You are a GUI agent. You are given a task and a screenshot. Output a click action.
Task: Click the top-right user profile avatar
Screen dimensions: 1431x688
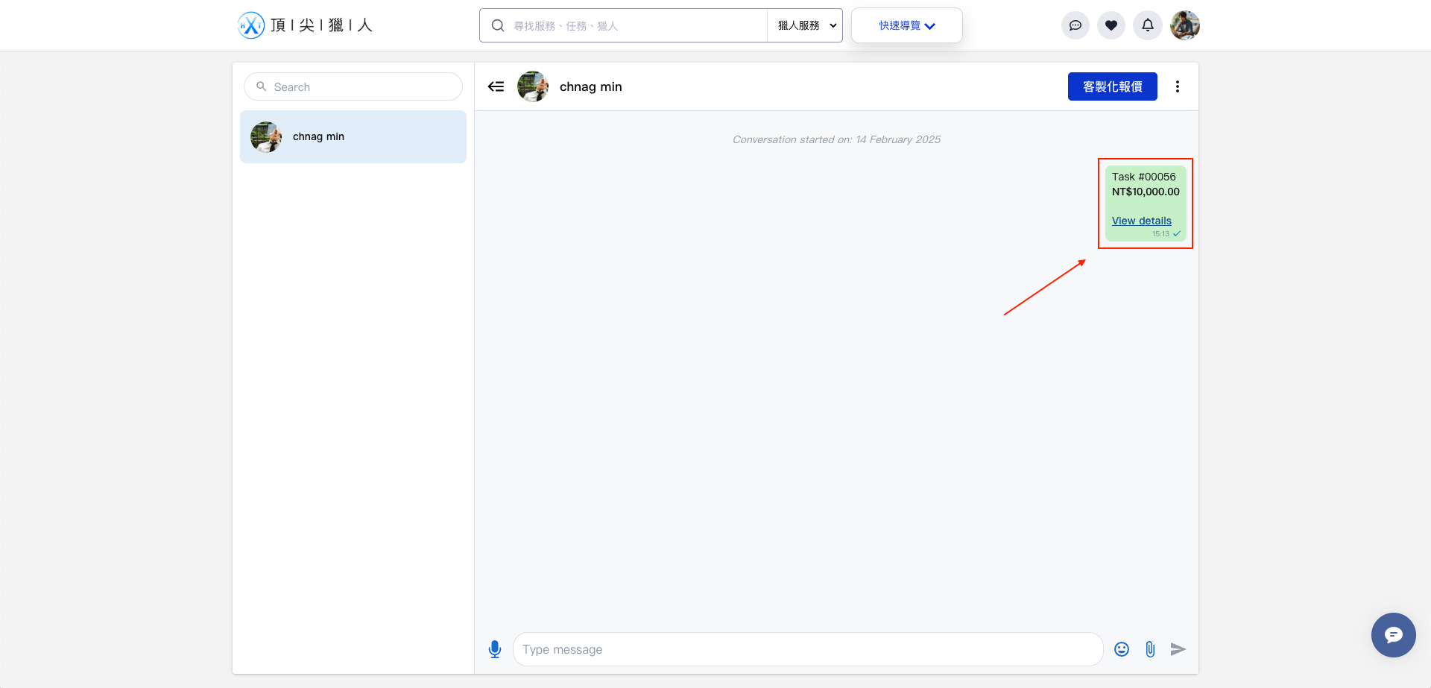[1184, 25]
